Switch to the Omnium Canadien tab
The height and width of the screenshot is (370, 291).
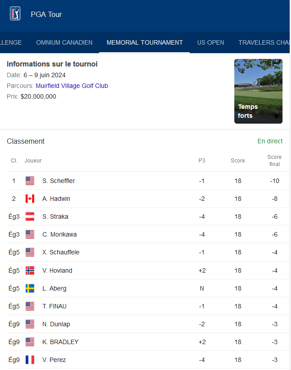point(64,42)
